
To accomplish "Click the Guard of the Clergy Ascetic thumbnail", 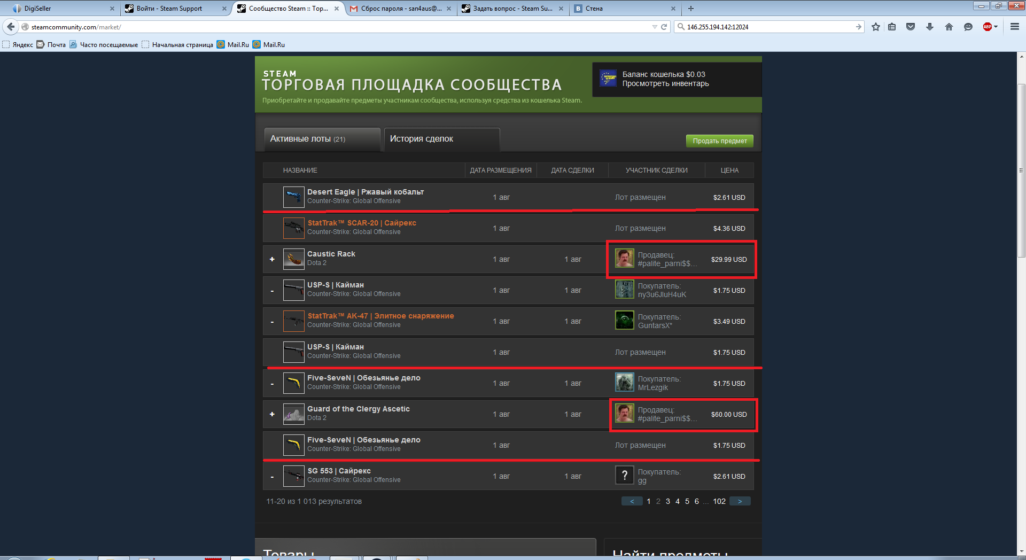I will coord(293,414).
